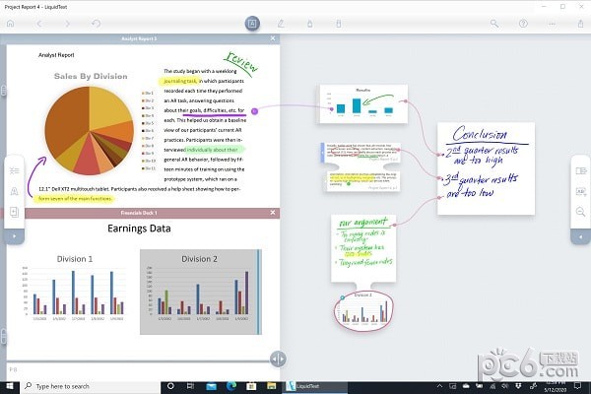Click the annotation image icon in right sidebar
The width and height of the screenshot is (591, 394).
click(581, 191)
